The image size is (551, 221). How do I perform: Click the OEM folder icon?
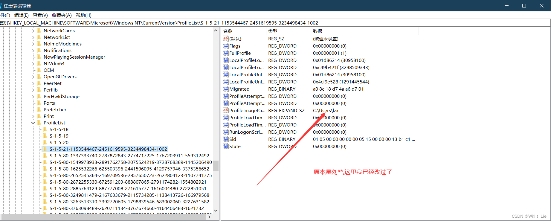tap(39, 70)
